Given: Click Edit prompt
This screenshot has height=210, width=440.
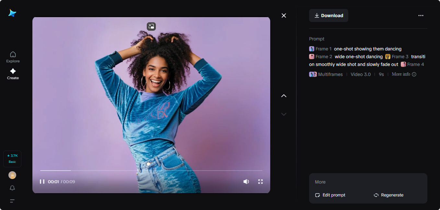Looking at the screenshot, I should tap(330, 195).
